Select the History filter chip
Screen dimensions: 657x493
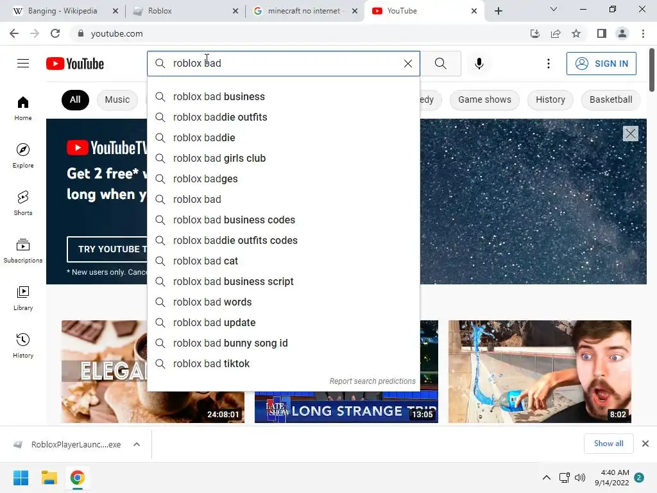click(x=550, y=99)
